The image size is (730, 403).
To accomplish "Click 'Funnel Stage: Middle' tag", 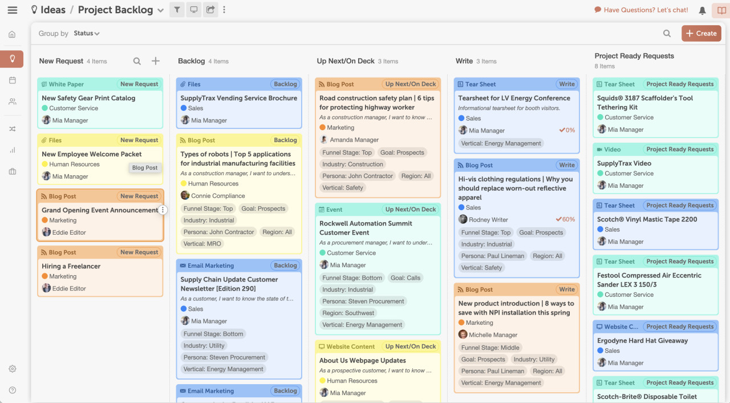I will (x=490, y=348).
